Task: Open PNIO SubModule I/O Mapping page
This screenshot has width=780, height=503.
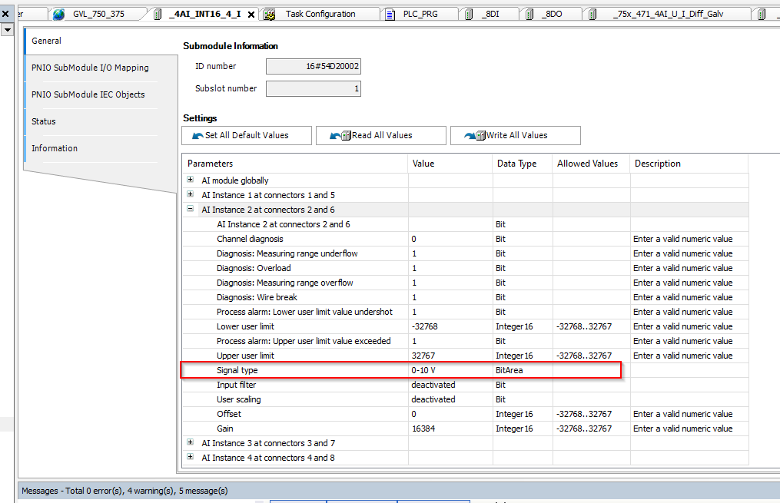Action: click(x=90, y=68)
